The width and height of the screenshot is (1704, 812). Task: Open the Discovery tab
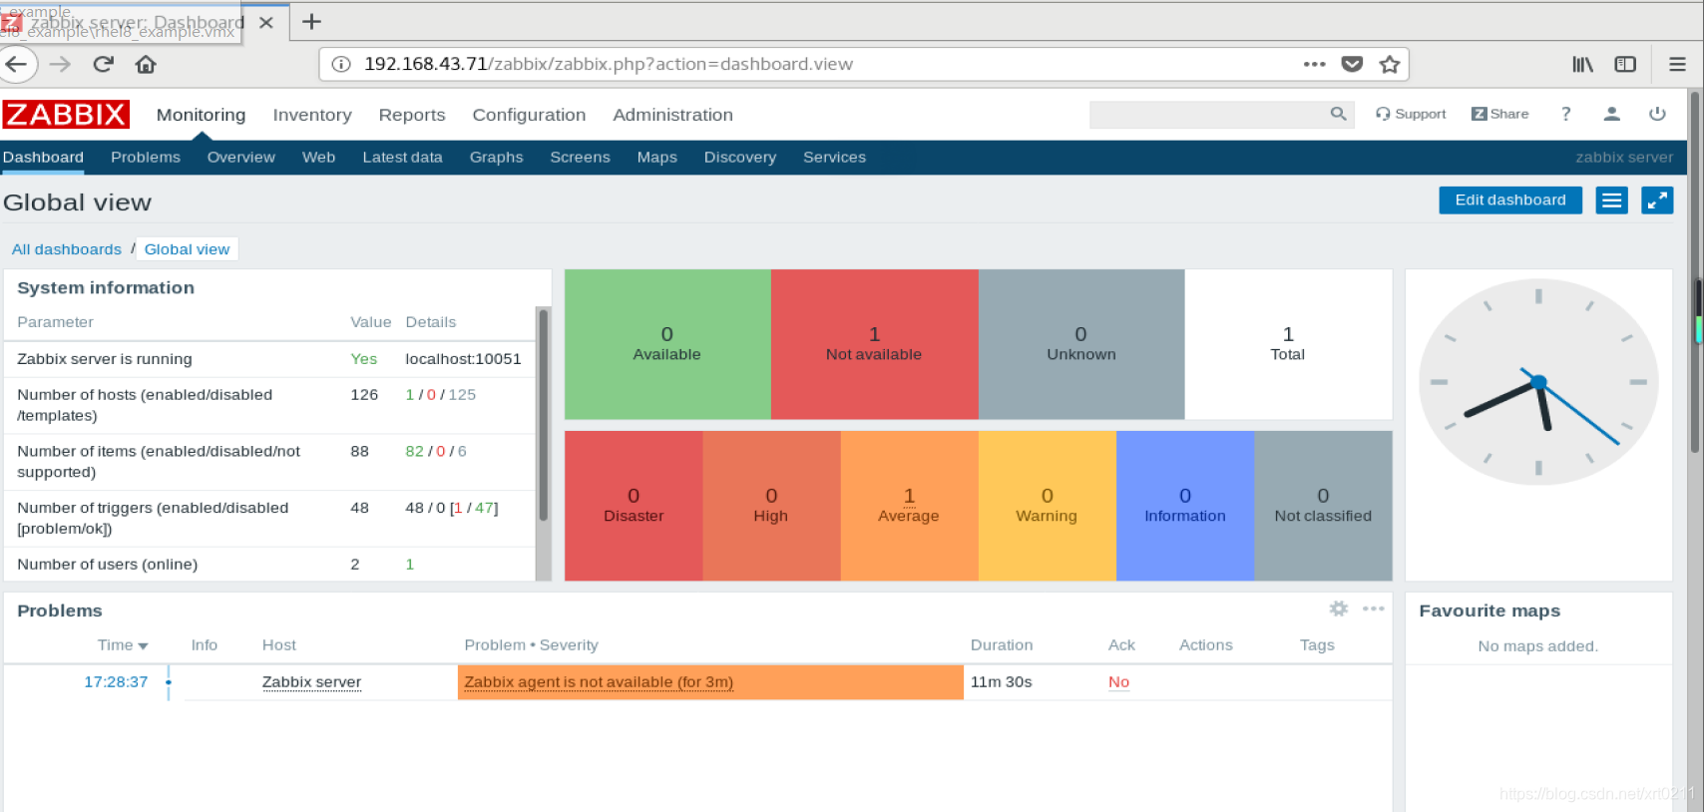click(x=739, y=157)
